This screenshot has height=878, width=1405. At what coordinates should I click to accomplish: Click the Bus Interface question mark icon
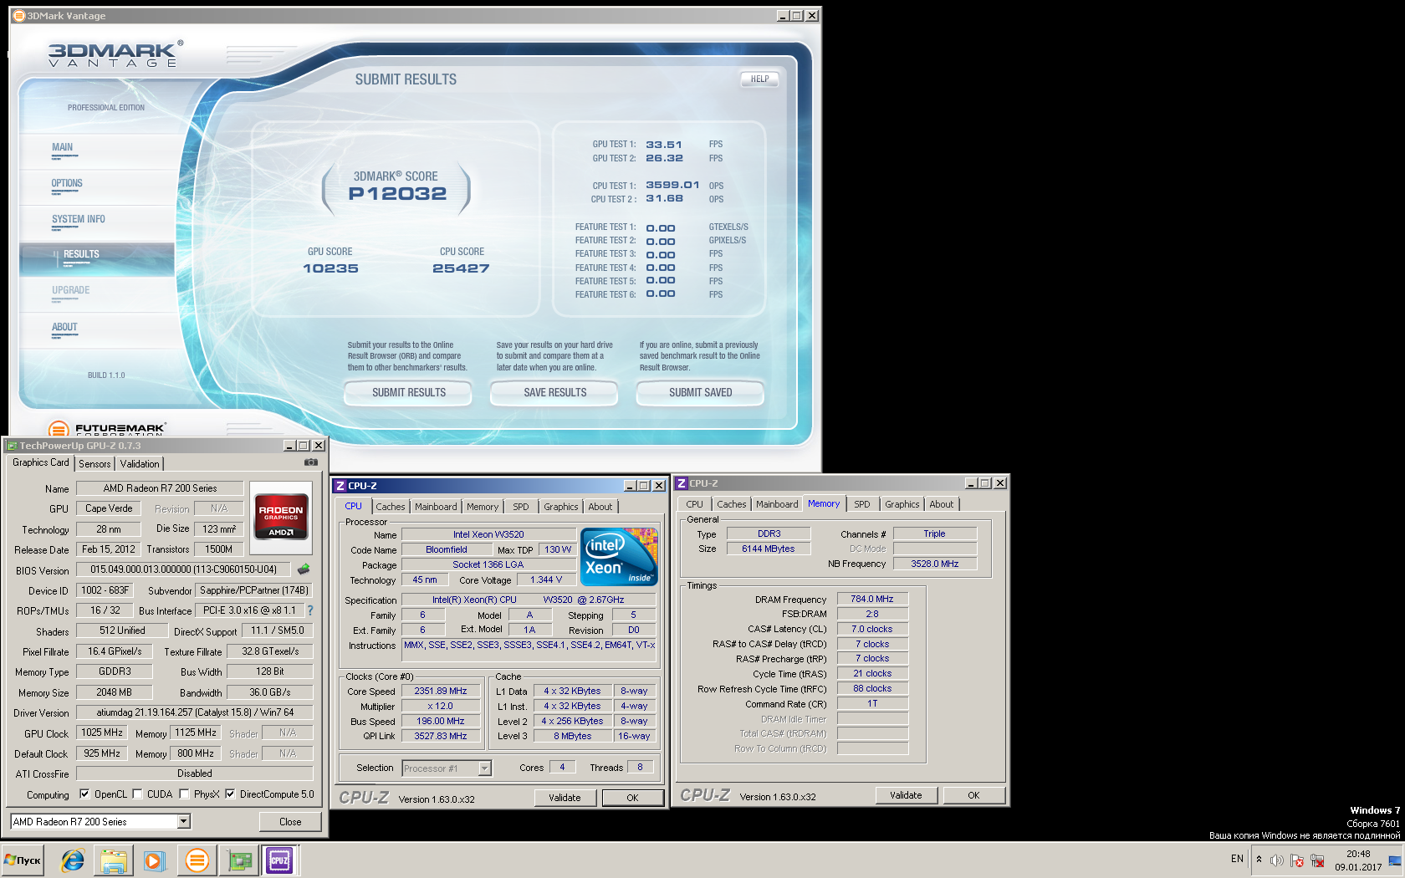coord(310,610)
